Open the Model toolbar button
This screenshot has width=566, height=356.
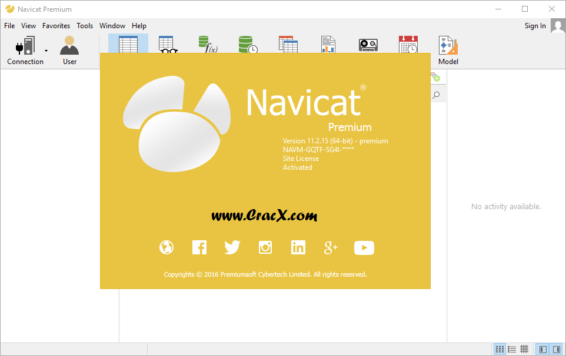(448, 51)
